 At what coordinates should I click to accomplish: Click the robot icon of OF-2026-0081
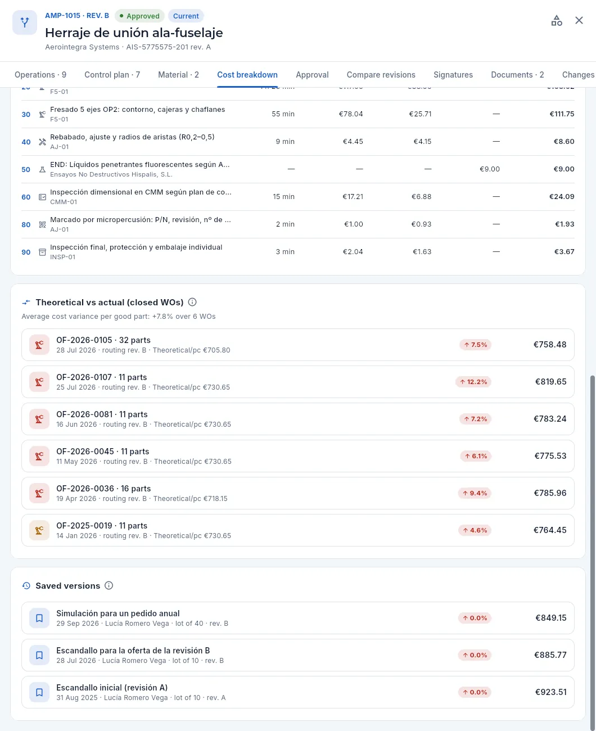[x=39, y=419]
